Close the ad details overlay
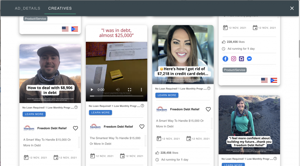The image size is (300, 166). 292,8
